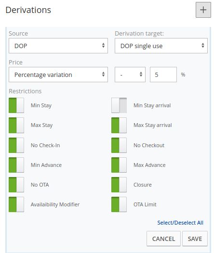Click the percentage value input field
The width and height of the screenshot is (214, 253).
tap(163, 75)
